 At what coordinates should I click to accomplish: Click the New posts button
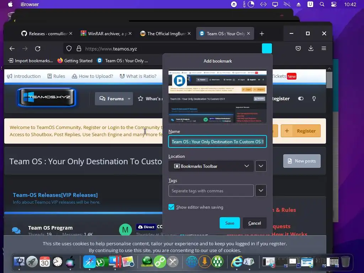302,161
